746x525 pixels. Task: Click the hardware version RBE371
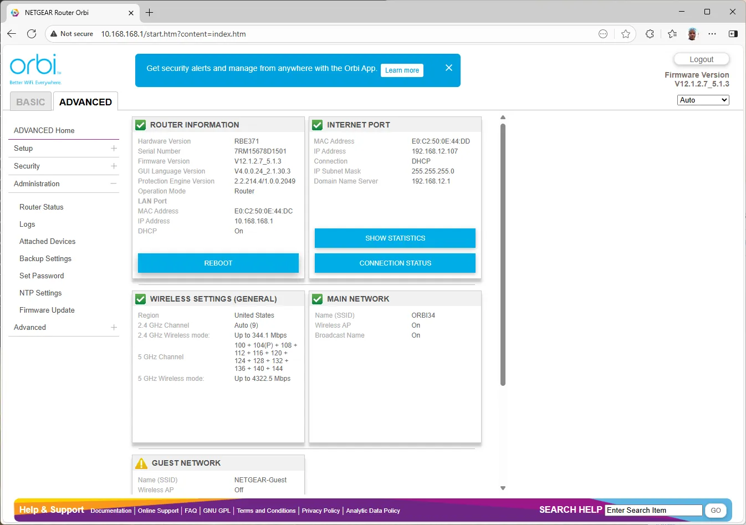pos(247,141)
